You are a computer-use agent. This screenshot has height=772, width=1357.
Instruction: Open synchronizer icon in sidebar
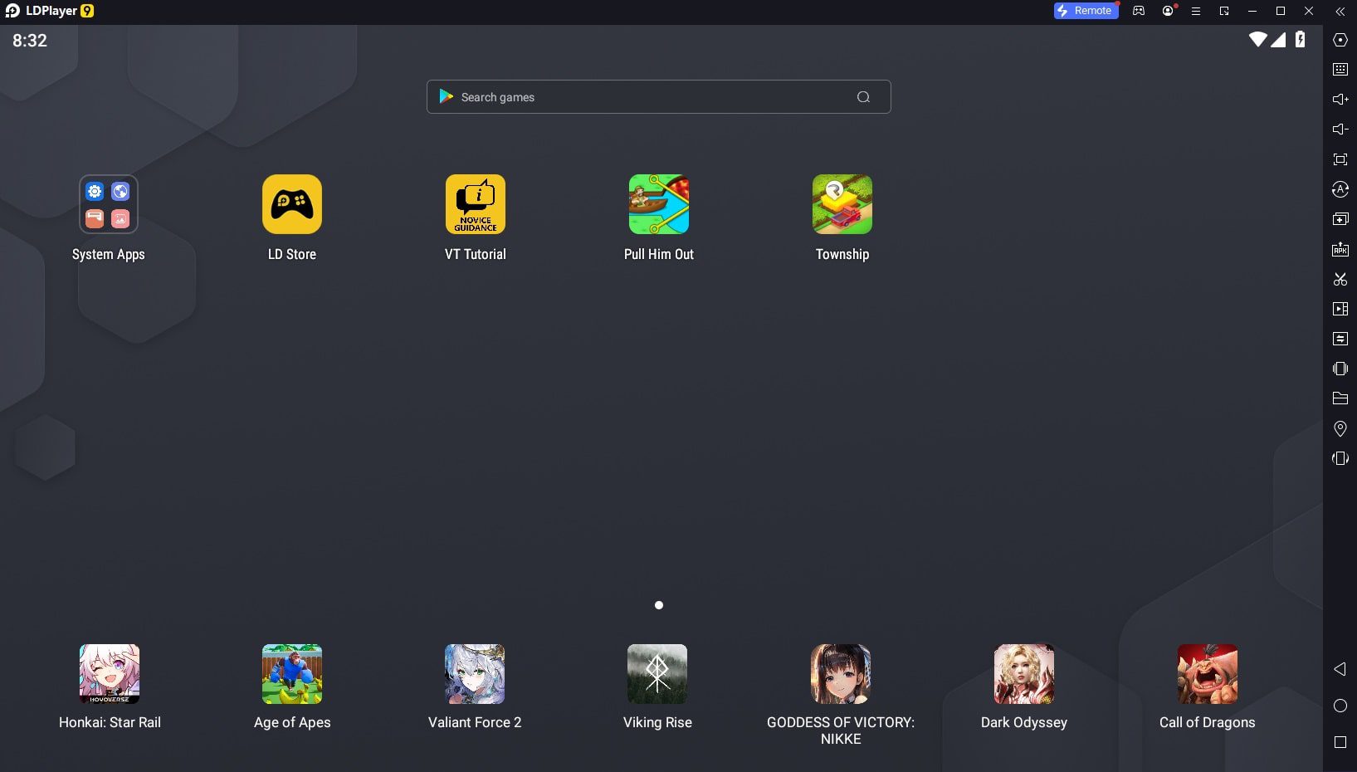tap(1340, 339)
